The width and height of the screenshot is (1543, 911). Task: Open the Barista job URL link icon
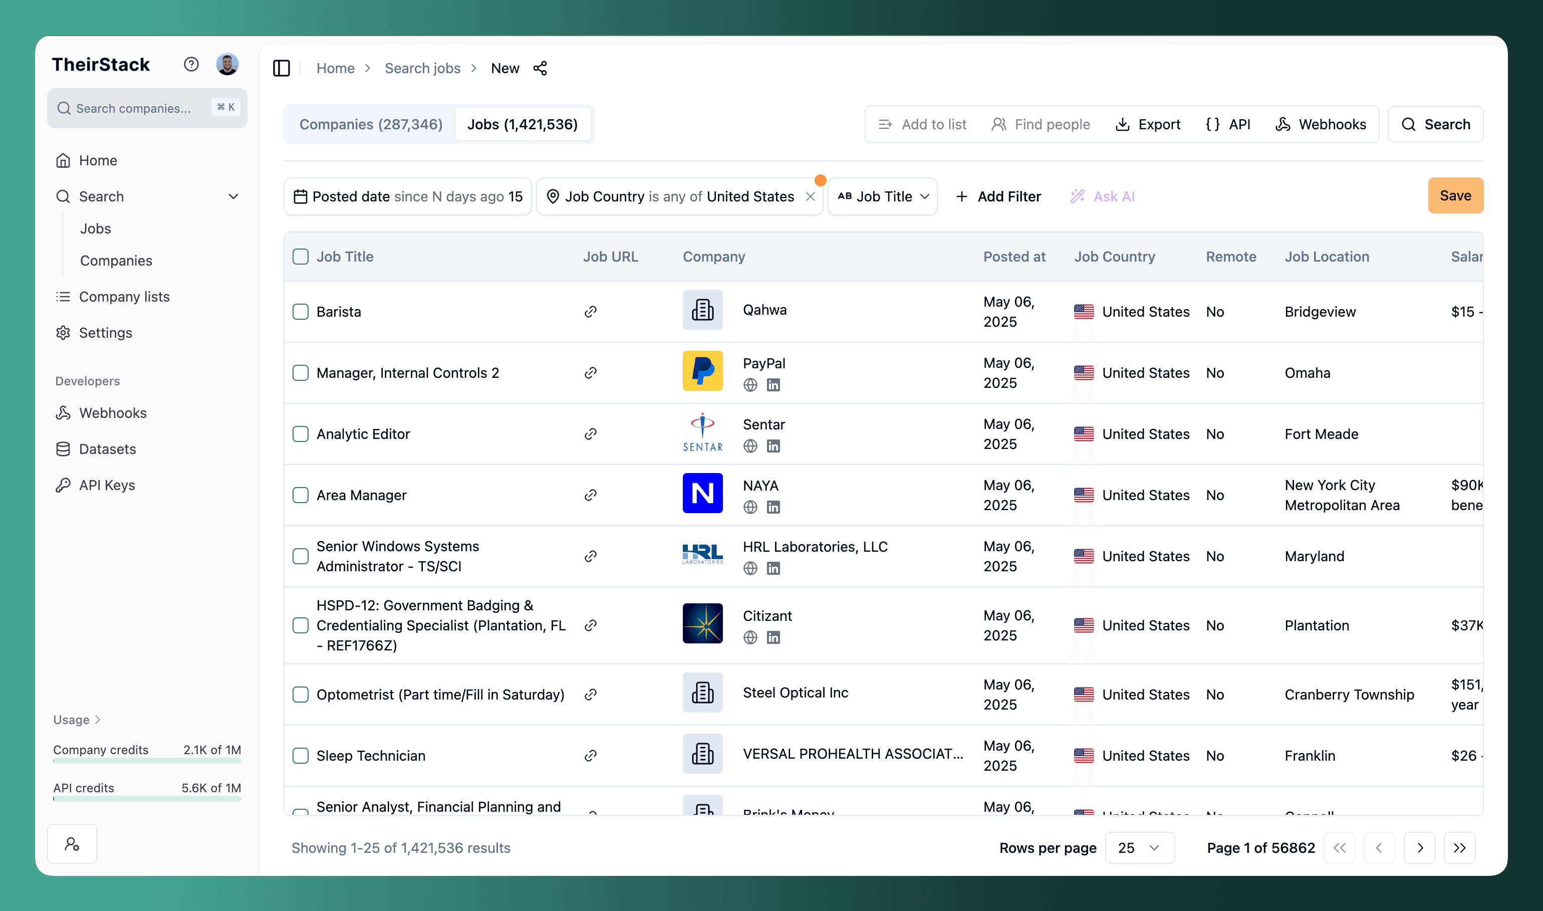click(591, 312)
